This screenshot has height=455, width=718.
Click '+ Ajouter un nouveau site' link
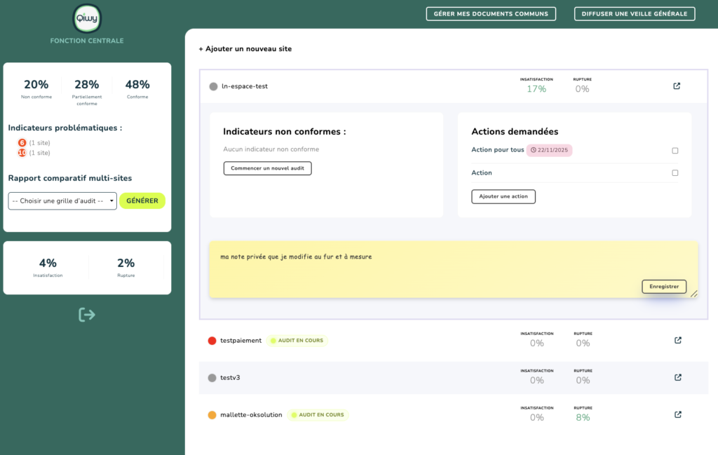(x=245, y=49)
